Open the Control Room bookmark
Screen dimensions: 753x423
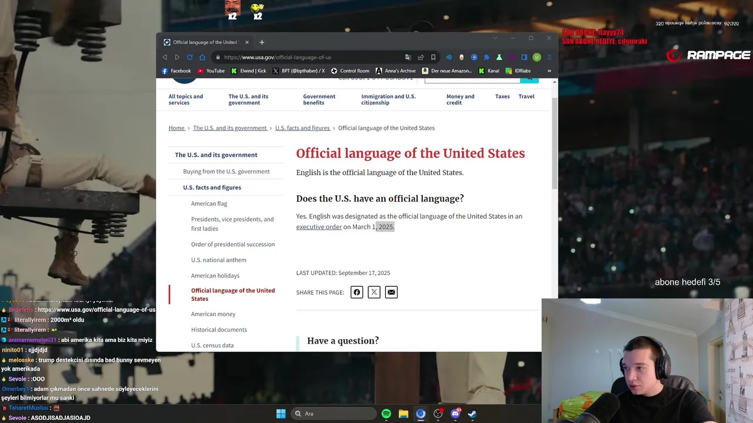pos(350,70)
